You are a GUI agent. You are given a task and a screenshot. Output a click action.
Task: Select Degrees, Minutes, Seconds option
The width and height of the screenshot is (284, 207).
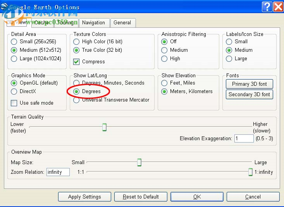109,83
